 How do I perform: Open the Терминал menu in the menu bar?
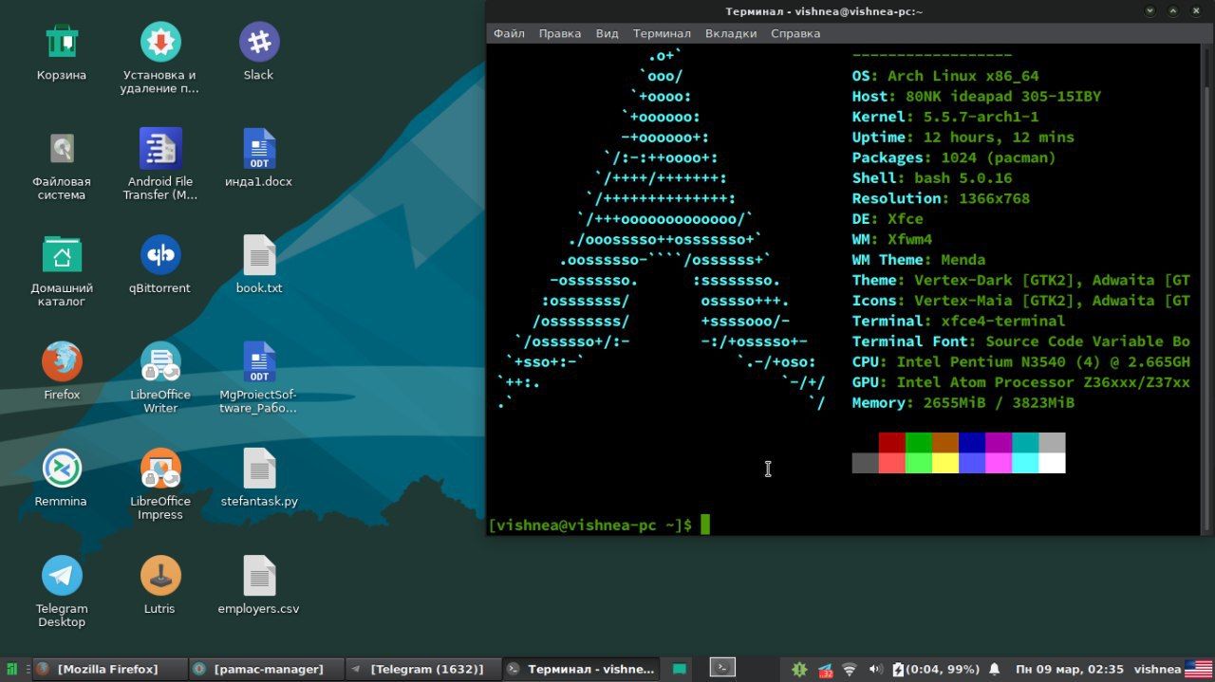coord(662,33)
